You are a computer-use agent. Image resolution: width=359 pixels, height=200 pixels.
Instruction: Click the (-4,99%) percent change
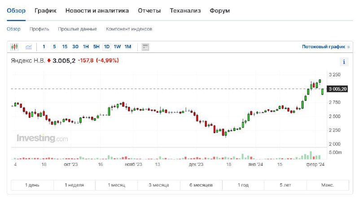107,61
